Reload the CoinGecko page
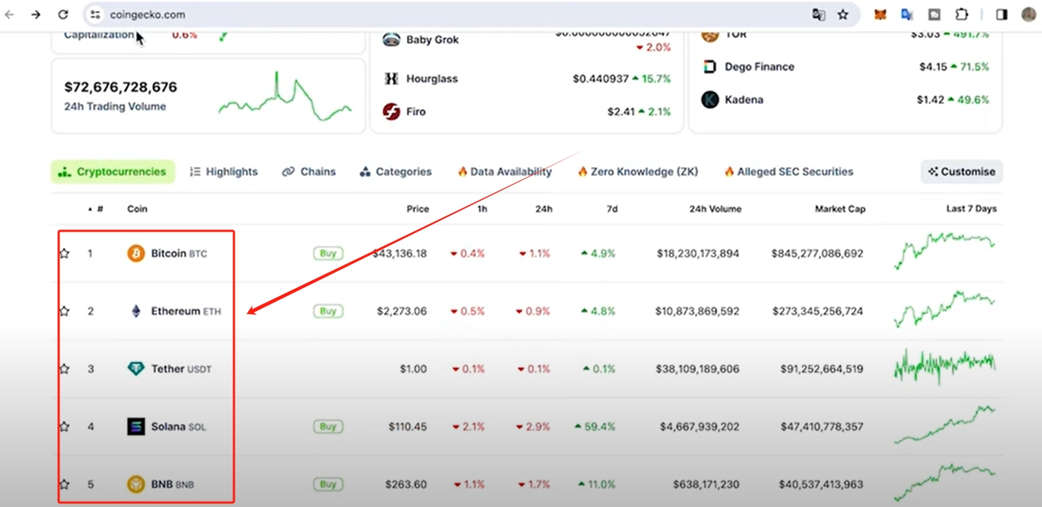1042x507 pixels. tap(63, 14)
